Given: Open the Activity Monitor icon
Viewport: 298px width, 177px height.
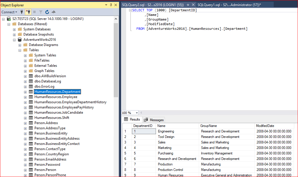Looking at the screenshot, I should (54, 12).
